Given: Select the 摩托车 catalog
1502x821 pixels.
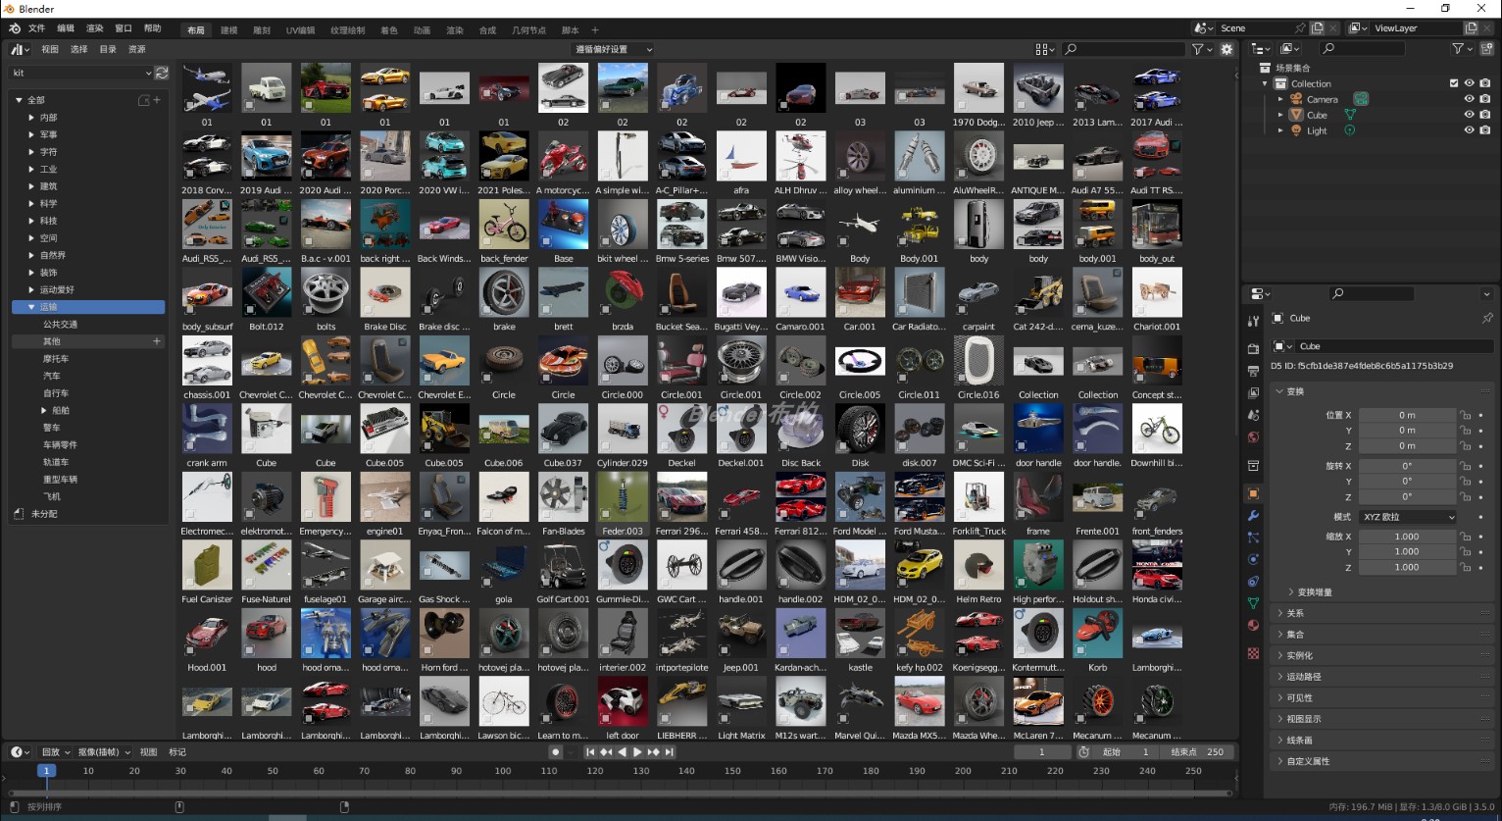Looking at the screenshot, I should tap(55, 359).
